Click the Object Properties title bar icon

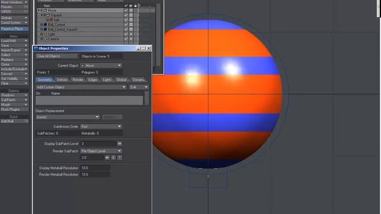(36, 49)
